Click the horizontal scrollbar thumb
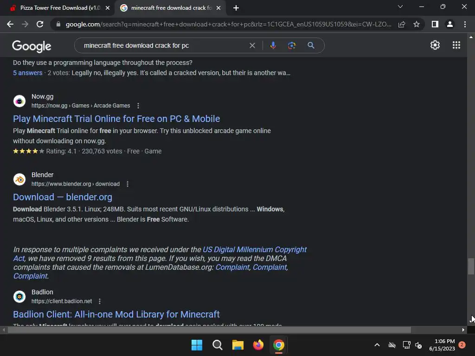Screen dimensions: 475x356 [209, 330]
